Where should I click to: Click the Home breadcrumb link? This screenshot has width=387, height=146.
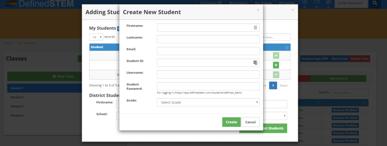click(8, 43)
